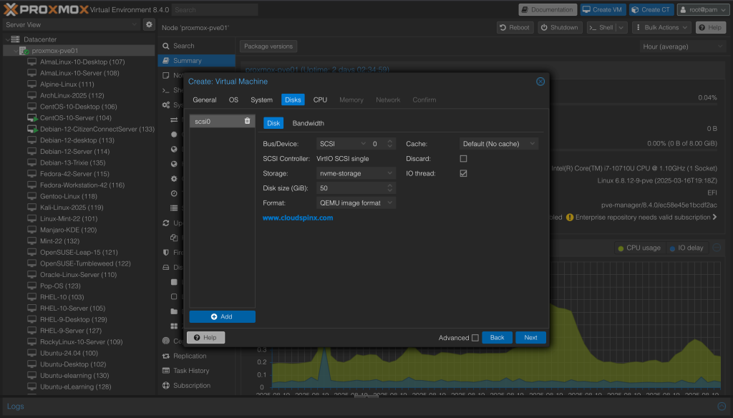
Task: Select the Debian-12-CitizenConnectServer VM icon
Action: coord(32,130)
